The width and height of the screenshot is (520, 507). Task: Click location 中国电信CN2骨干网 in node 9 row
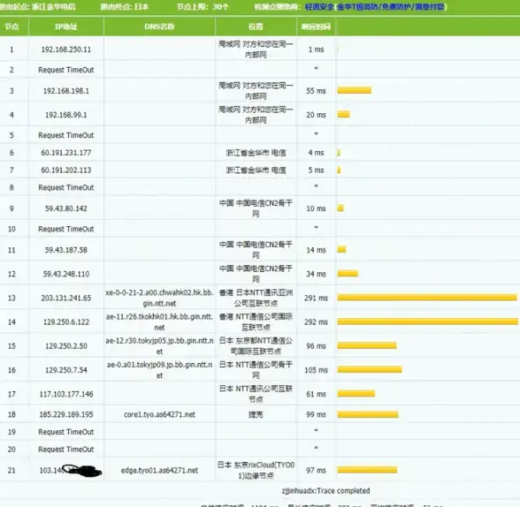256,208
